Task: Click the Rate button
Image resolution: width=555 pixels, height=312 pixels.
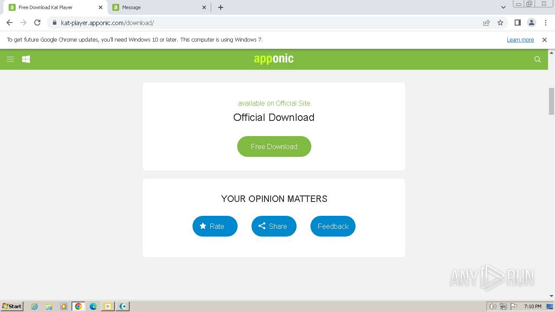Action: tap(215, 226)
